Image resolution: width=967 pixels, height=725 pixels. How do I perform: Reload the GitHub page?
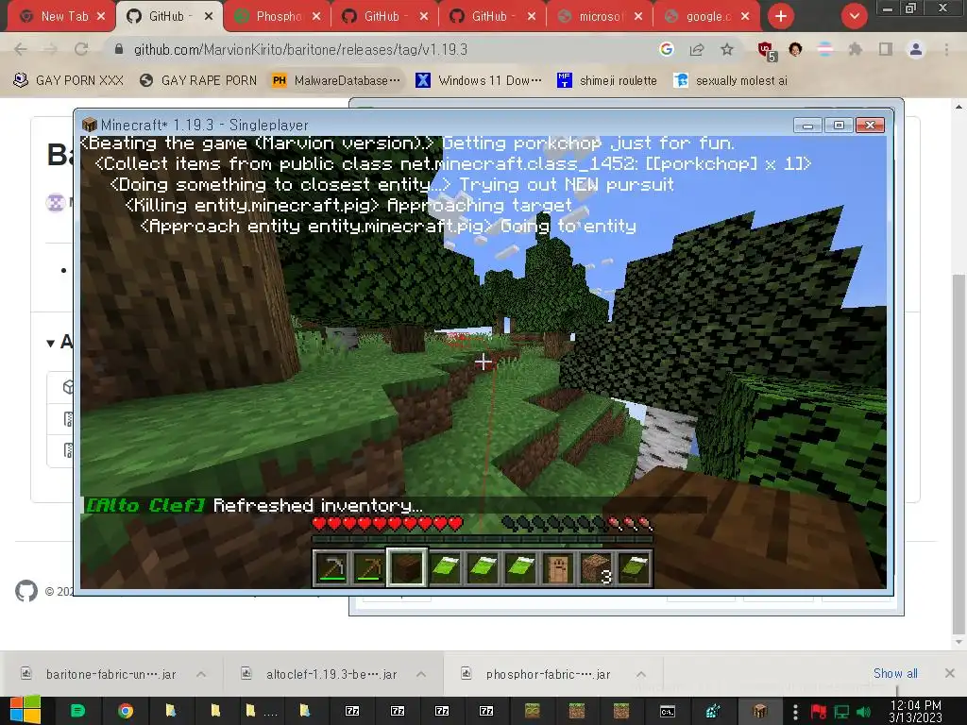coord(81,49)
